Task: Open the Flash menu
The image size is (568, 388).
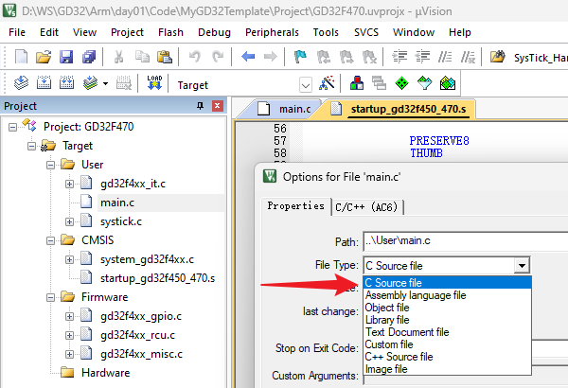Action: [170, 32]
